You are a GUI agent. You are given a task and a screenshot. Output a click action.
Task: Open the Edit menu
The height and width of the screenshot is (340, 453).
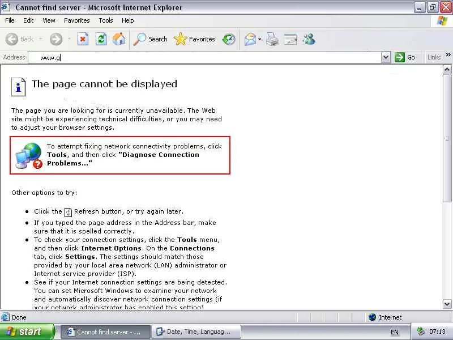tap(28, 20)
